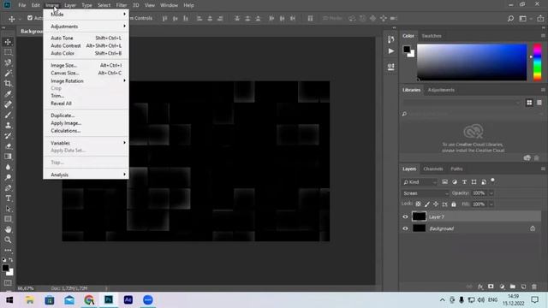The height and width of the screenshot is (308, 548).
Task: Create a new layer
Action: (523, 287)
